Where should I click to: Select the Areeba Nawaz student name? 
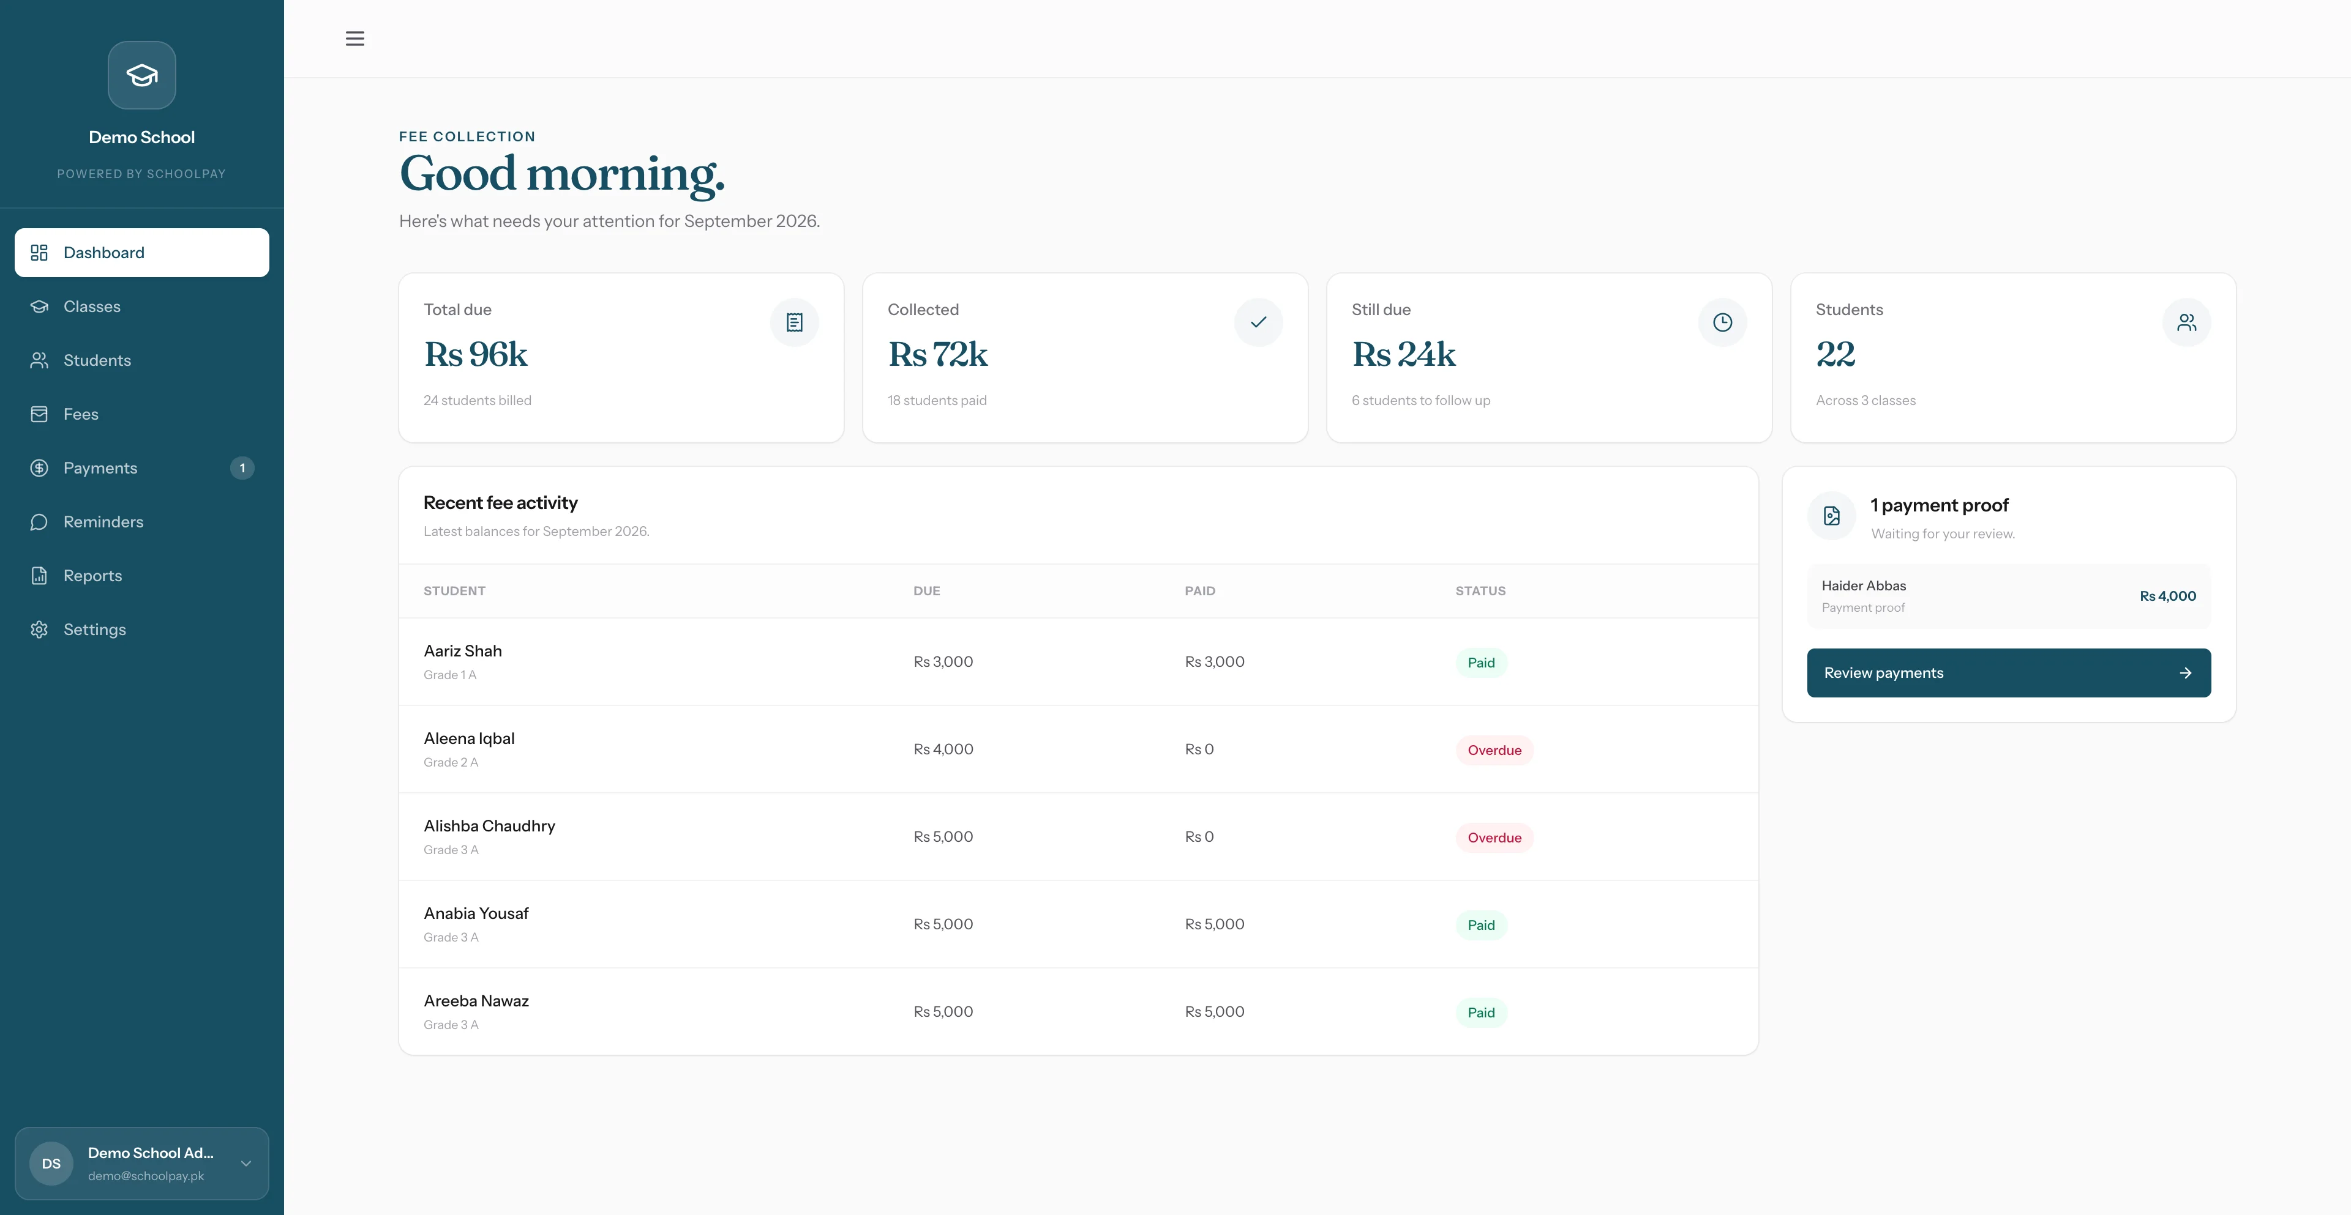pos(476,1001)
